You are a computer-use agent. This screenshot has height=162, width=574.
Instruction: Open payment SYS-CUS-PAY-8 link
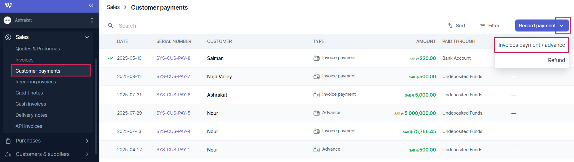173,58
